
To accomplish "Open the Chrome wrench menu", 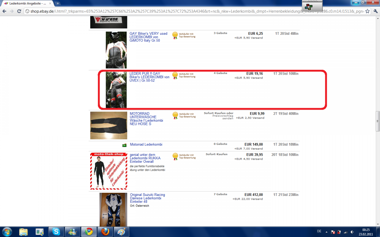I will 375,11.
